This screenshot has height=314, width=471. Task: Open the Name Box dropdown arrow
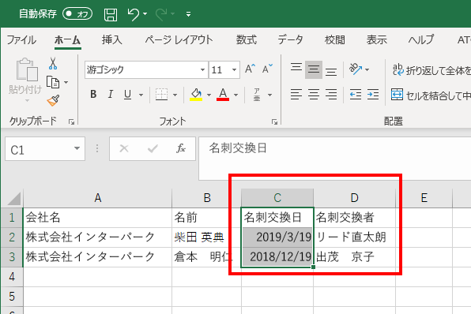pyautogui.click(x=77, y=148)
